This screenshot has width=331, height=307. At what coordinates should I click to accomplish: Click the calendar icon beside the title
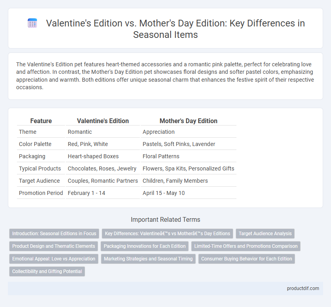(32, 23)
